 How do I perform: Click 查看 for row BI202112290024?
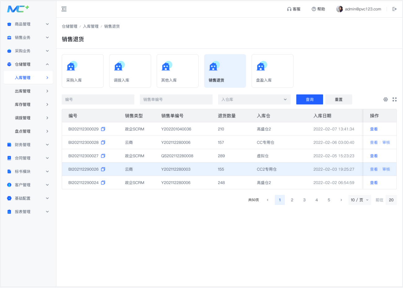click(374, 183)
